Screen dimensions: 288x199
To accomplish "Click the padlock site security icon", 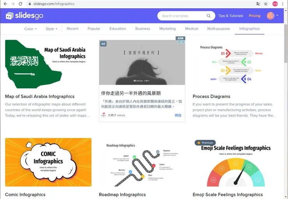I will pyautogui.click(x=30, y=3).
